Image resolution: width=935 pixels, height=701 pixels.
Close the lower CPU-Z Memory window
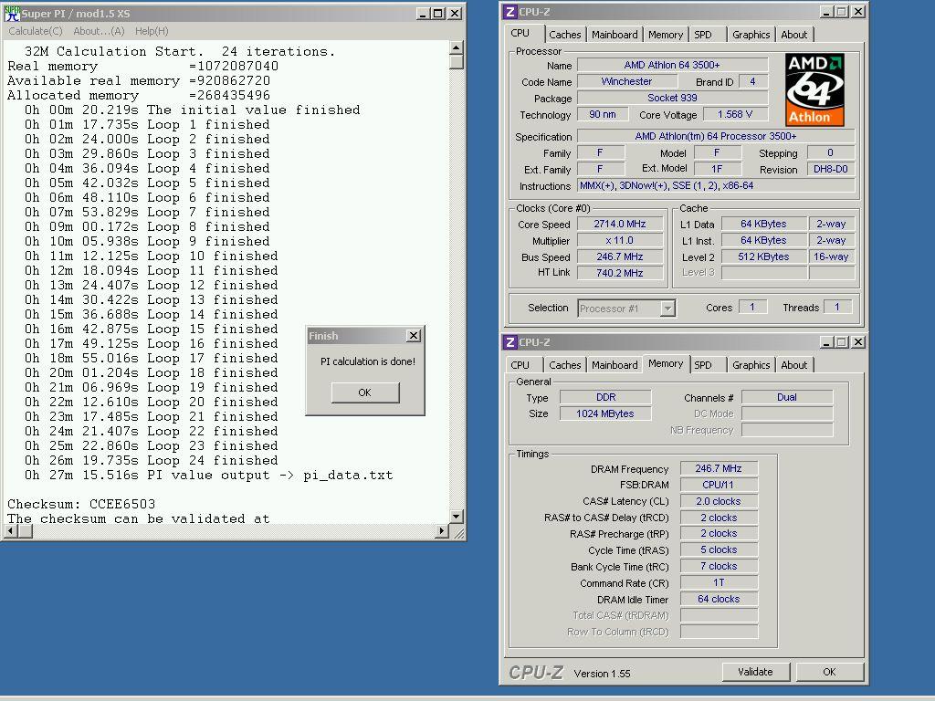click(857, 342)
